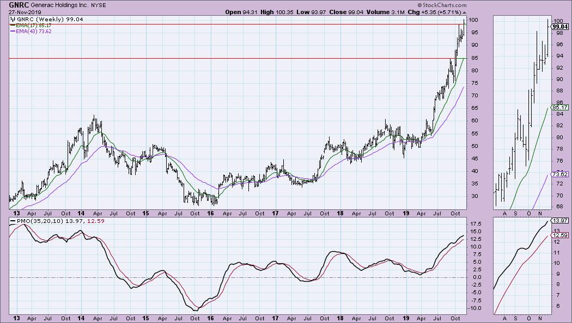Click the EMA(43) 73.62 legend entry
Screen dimensions: 572x323
coord(31,32)
